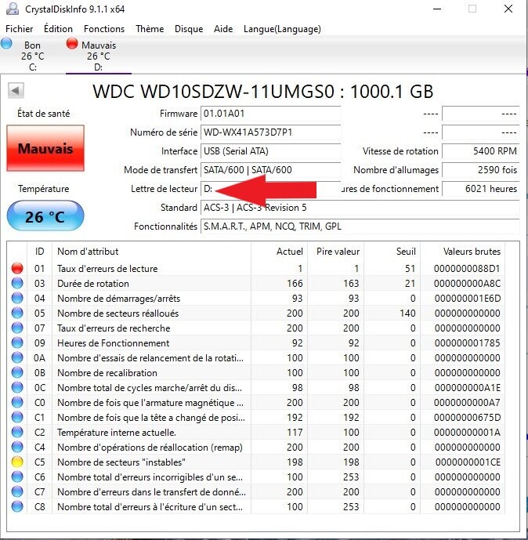
Task: Click blue status dot for attribute C2
Action: [x=17, y=432]
